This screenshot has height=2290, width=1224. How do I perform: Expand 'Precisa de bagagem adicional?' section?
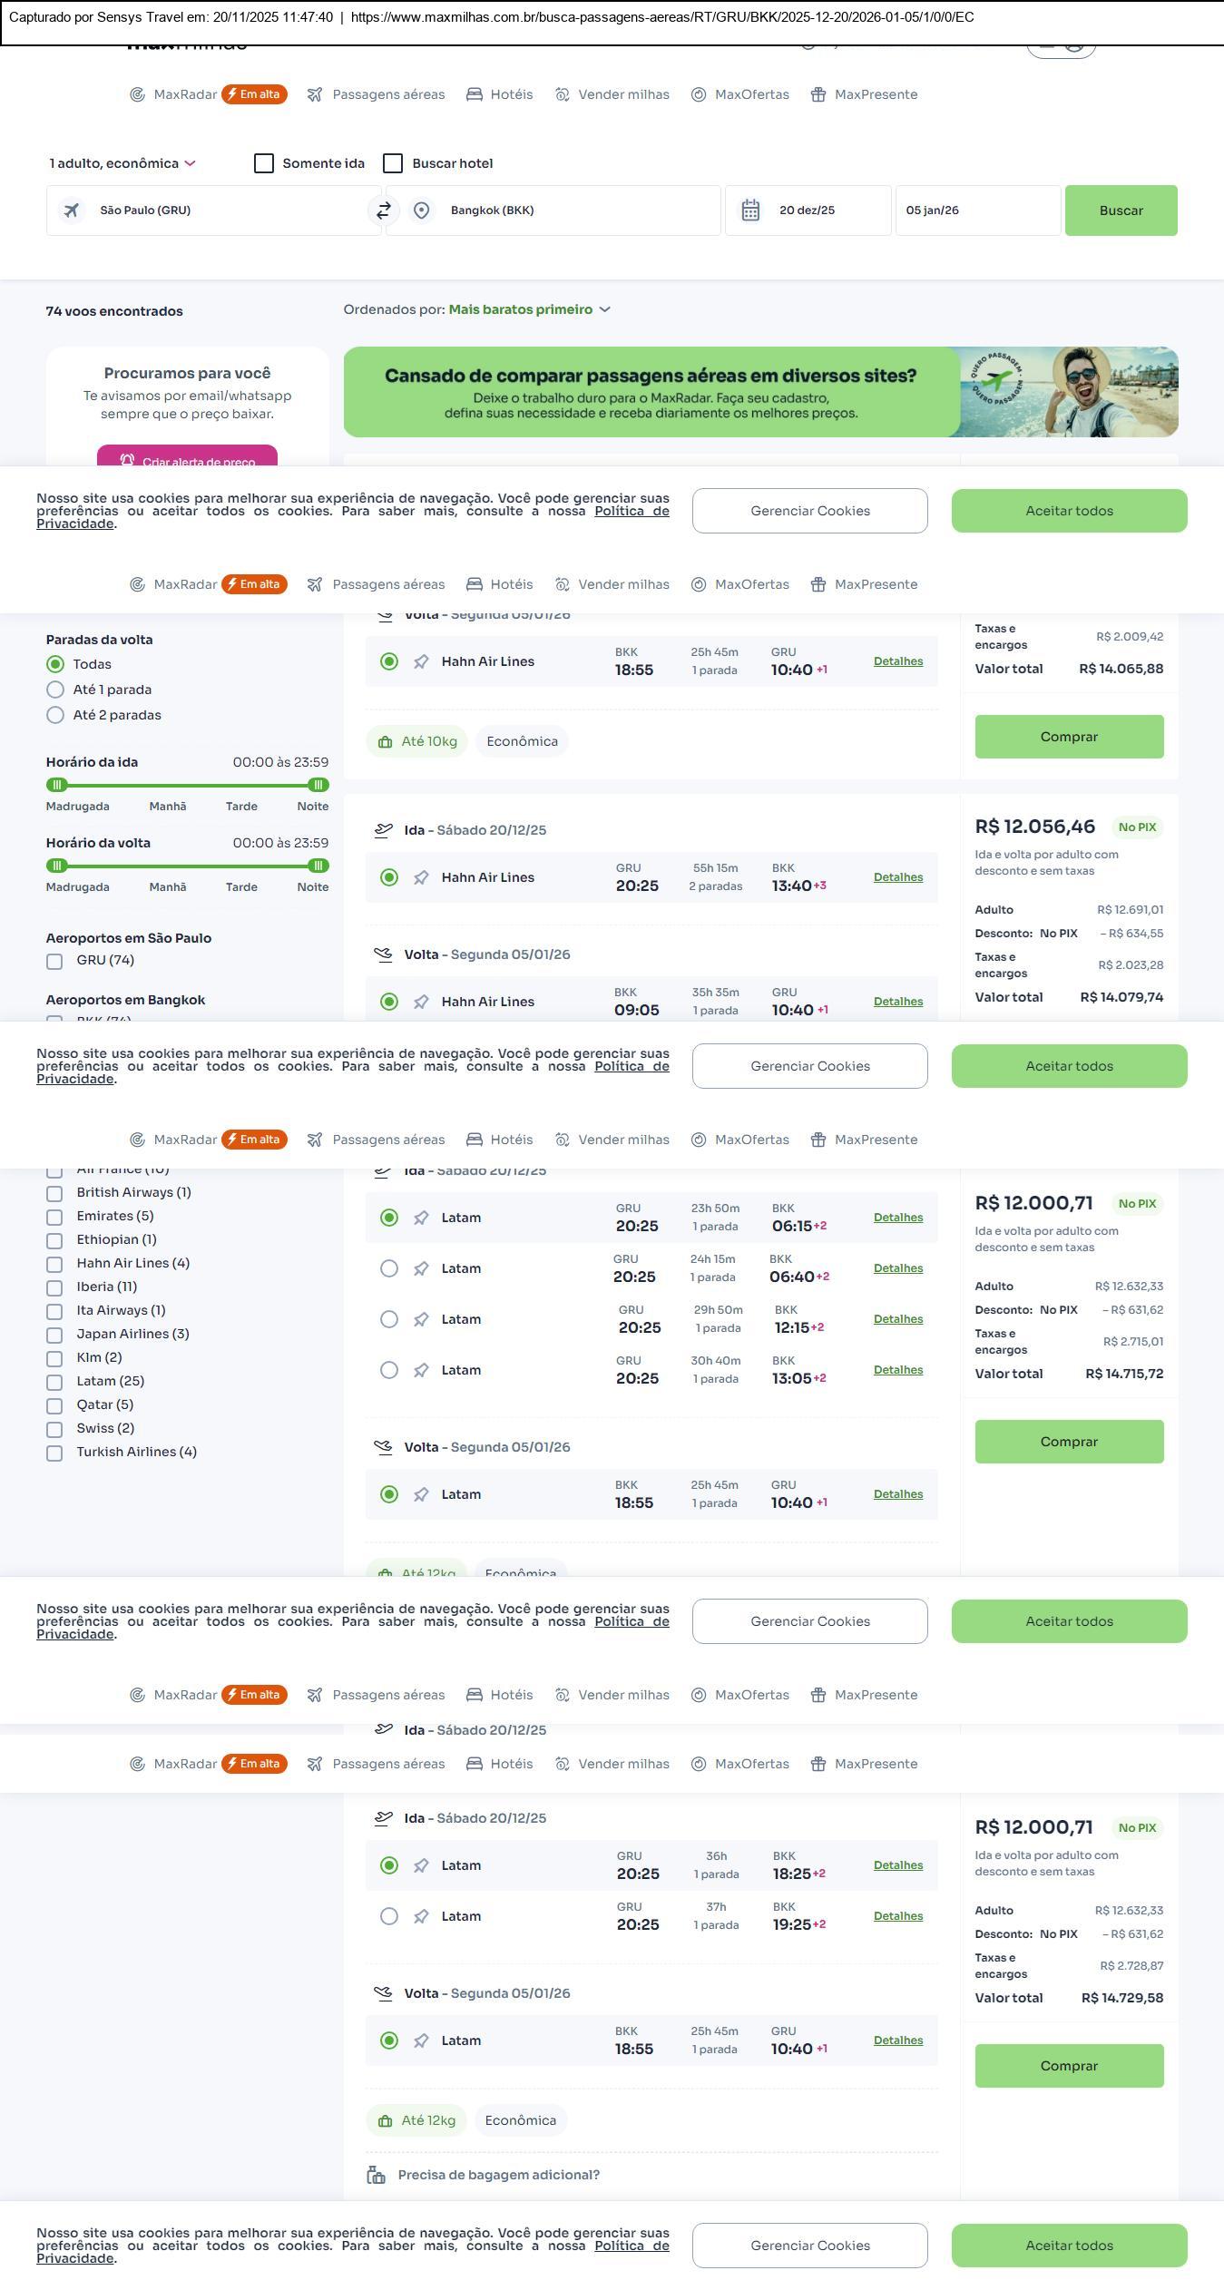pos(498,2175)
